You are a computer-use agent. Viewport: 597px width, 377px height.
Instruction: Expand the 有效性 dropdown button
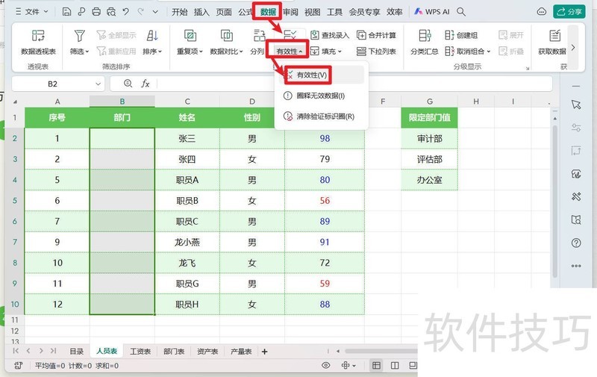click(x=290, y=52)
